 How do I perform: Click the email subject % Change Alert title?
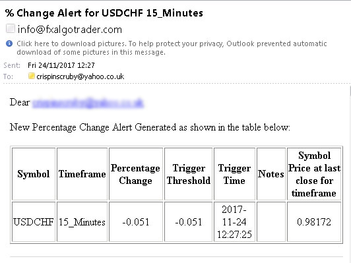(104, 13)
